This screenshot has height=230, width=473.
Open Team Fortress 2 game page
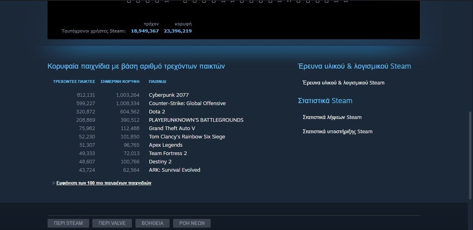tap(168, 153)
